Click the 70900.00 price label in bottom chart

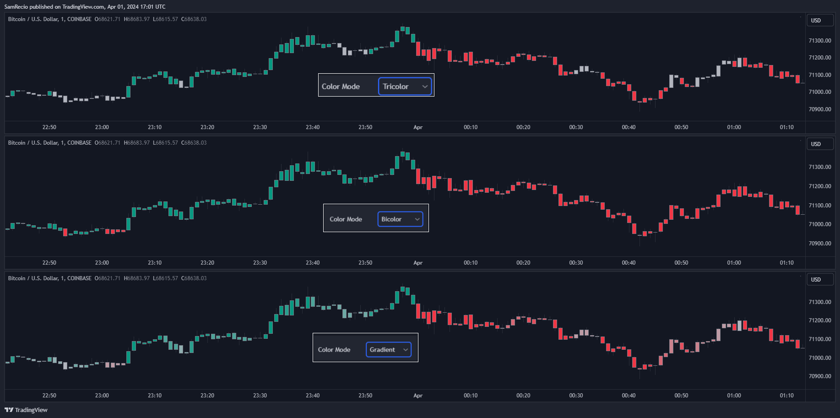(820, 376)
